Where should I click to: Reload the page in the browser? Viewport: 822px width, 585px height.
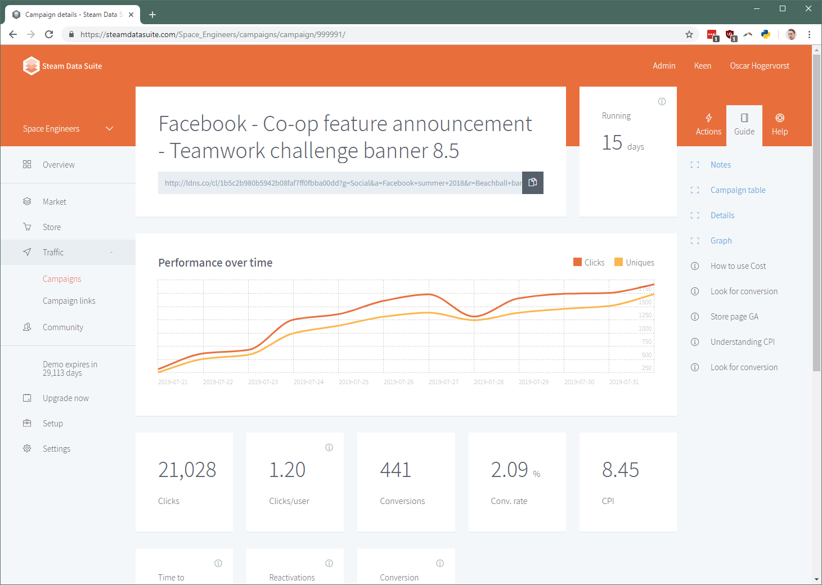tap(49, 34)
